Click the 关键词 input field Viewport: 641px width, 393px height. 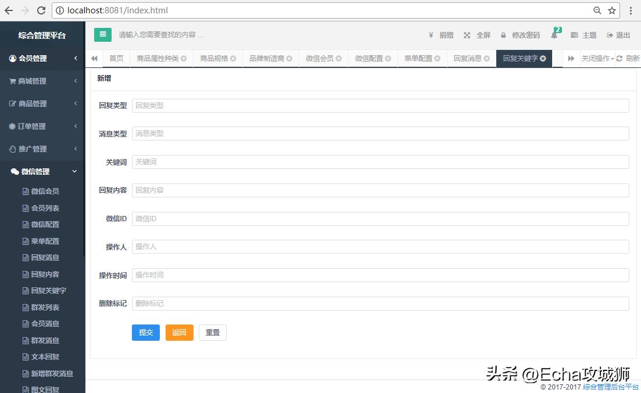pos(381,161)
